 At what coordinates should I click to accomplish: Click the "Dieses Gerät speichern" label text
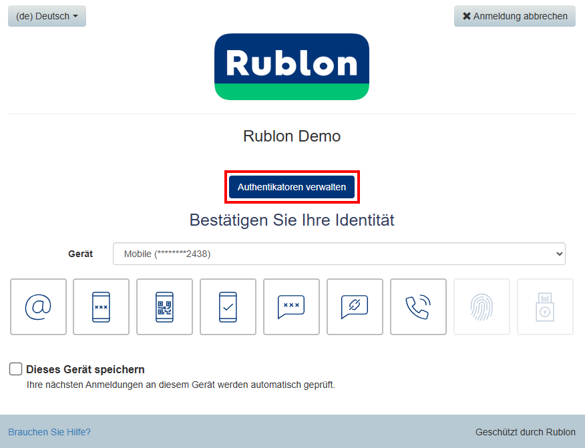(x=85, y=369)
